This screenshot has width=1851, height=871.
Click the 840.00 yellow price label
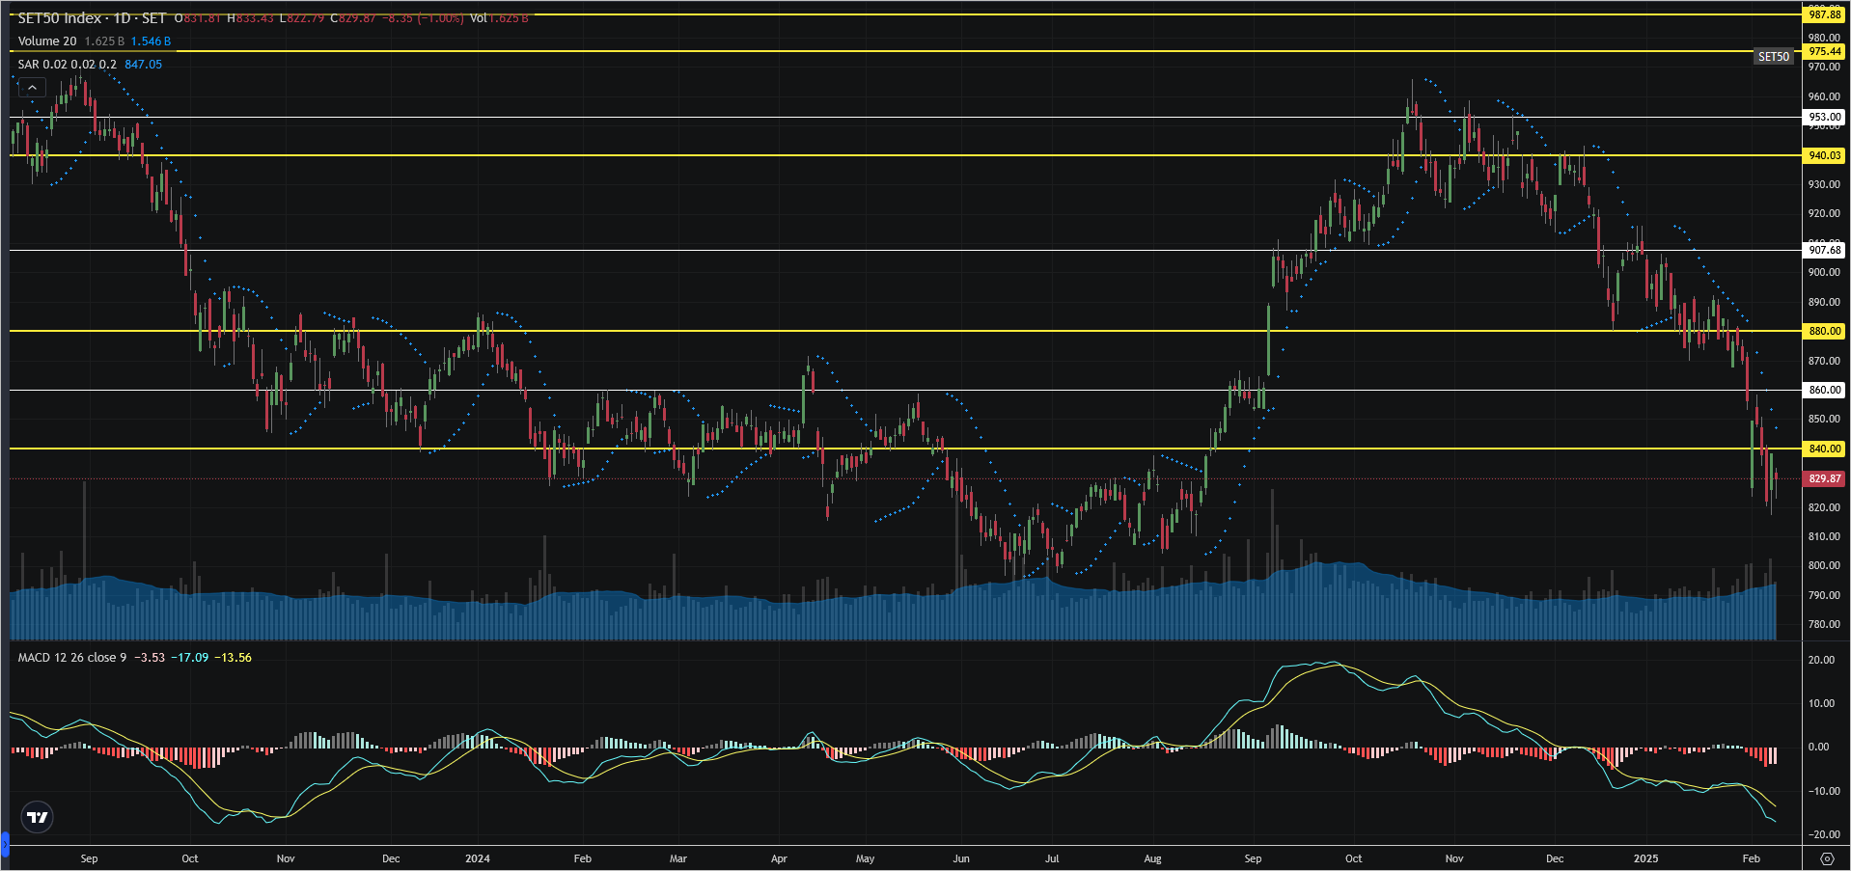pos(1824,449)
